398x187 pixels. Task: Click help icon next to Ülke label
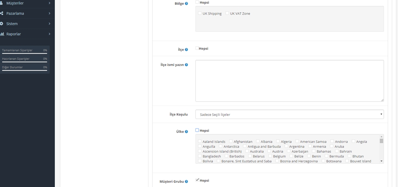[x=186, y=132]
